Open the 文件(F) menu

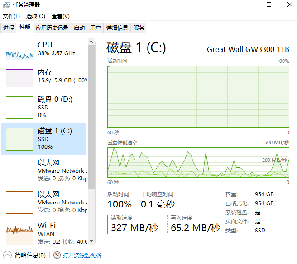[x=11, y=16]
